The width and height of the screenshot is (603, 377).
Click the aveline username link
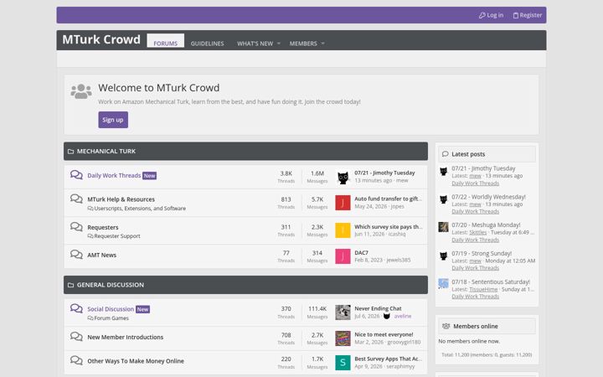pos(403,316)
